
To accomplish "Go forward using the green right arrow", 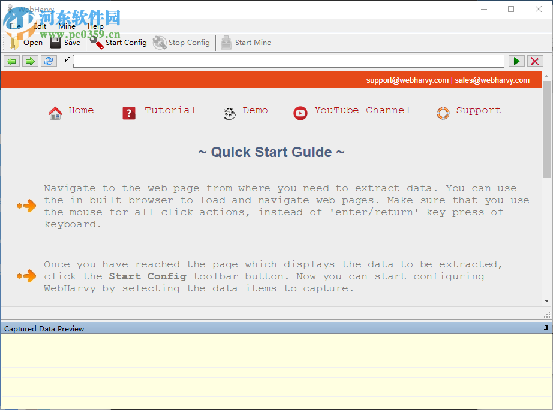I will coord(29,61).
